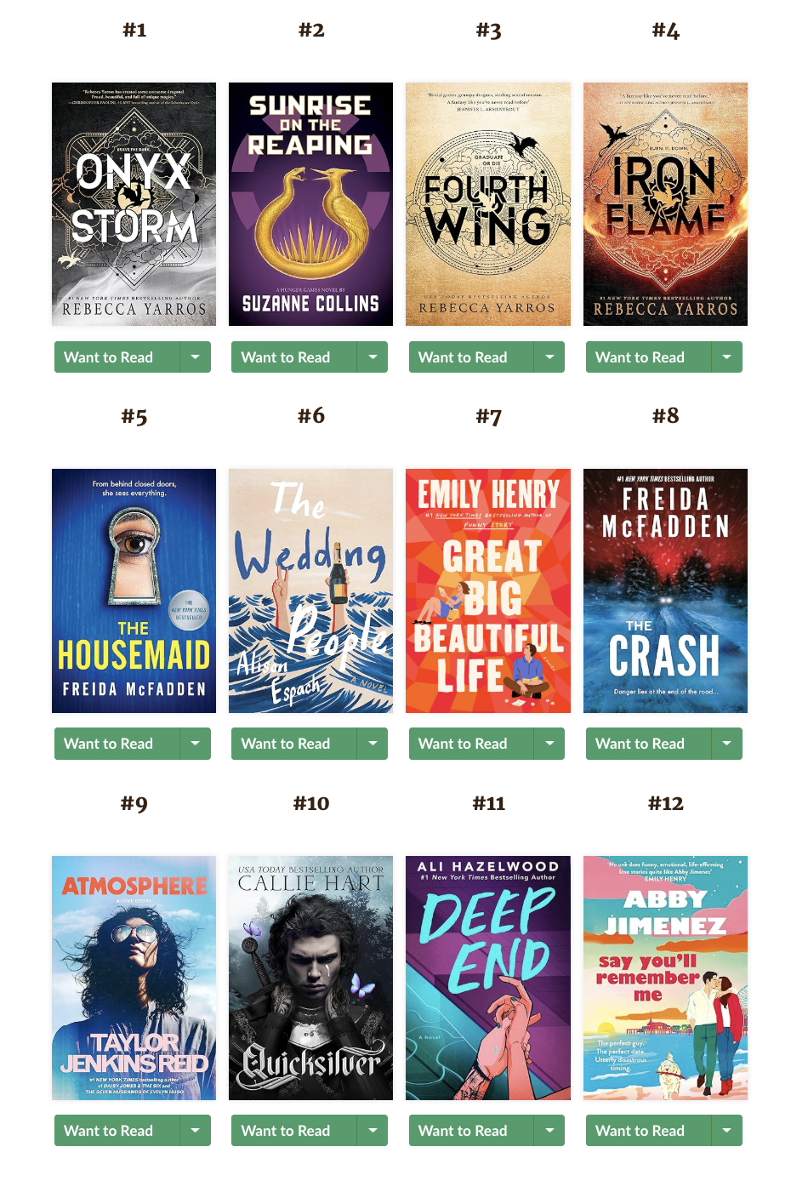Expand shelf dropdown arrow under Fourth Wing
Image resolution: width=808 pixels, height=1181 pixels.
pos(549,357)
